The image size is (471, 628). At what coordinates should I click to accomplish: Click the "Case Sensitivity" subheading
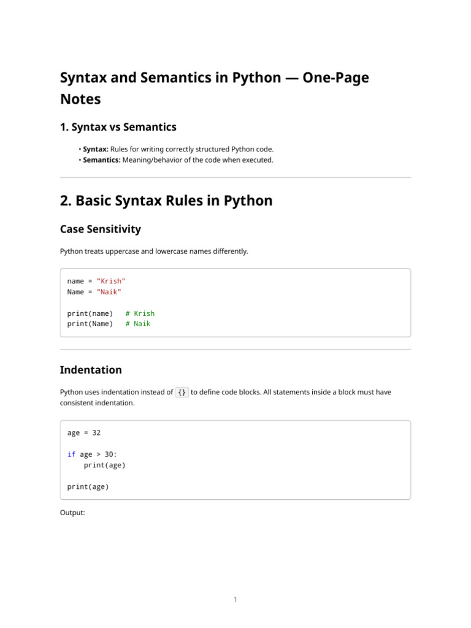coord(101,229)
